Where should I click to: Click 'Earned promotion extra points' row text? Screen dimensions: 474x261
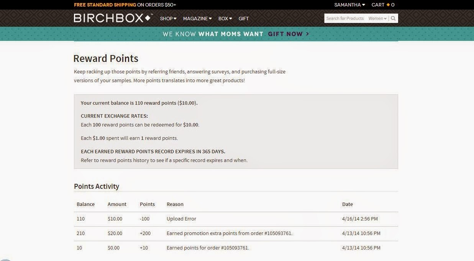point(230,233)
